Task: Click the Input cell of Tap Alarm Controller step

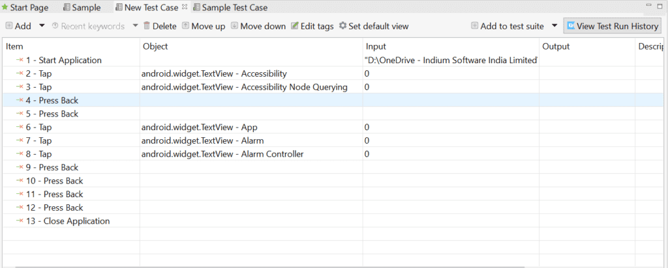Action: click(450, 154)
